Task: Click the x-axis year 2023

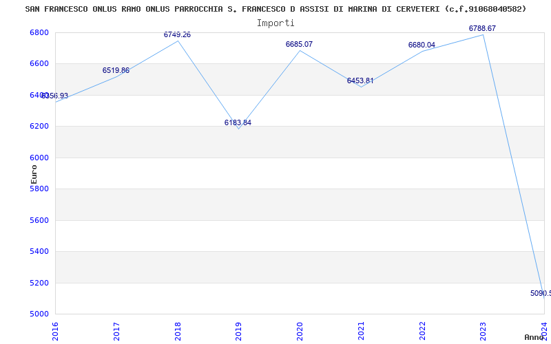Action: click(484, 331)
